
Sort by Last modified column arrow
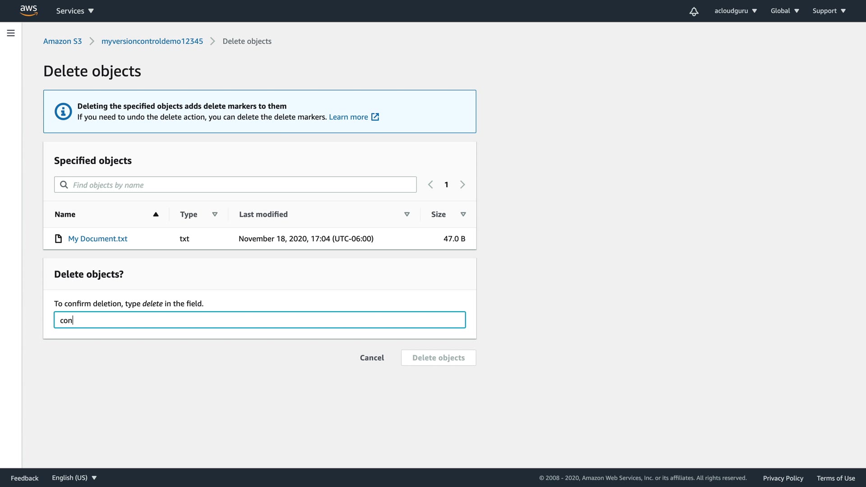pos(407,214)
